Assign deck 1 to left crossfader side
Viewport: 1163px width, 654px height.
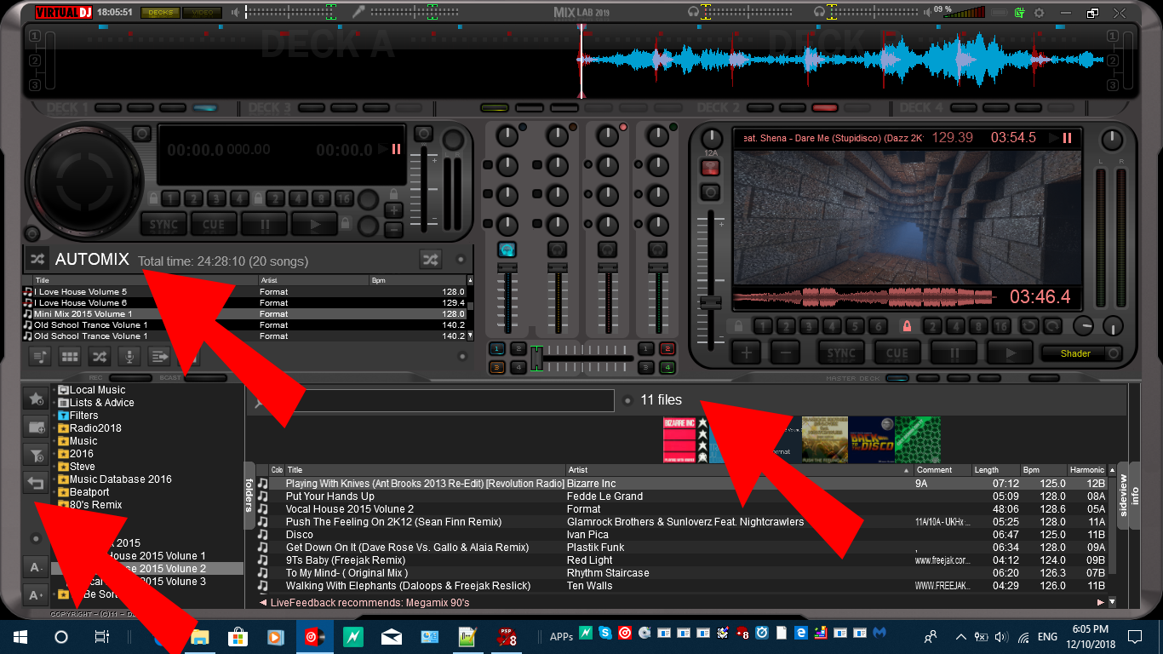click(496, 348)
